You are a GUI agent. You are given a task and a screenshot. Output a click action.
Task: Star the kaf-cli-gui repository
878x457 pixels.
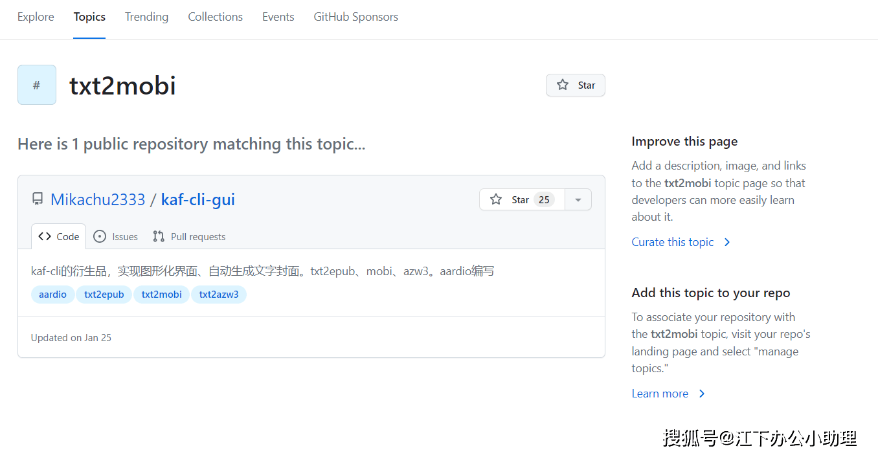click(x=522, y=199)
